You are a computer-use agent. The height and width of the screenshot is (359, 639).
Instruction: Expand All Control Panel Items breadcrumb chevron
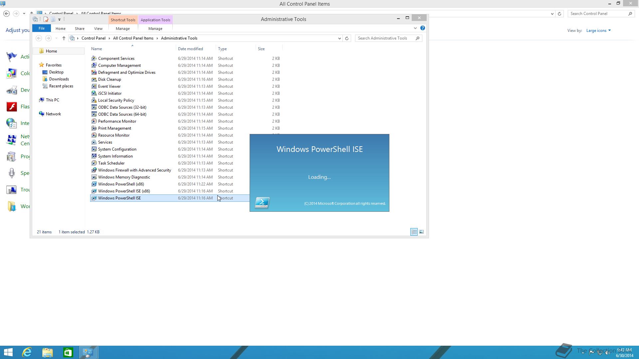click(157, 38)
